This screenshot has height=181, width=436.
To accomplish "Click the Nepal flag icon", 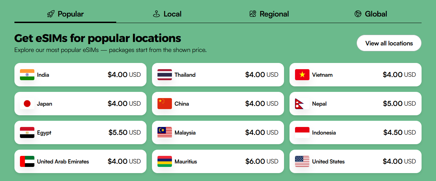I will pos(302,104).
